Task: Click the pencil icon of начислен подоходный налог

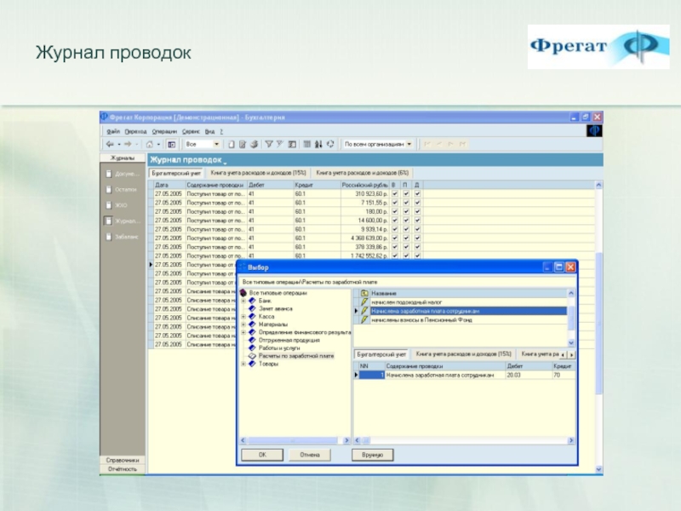Action: click(364, 302)
